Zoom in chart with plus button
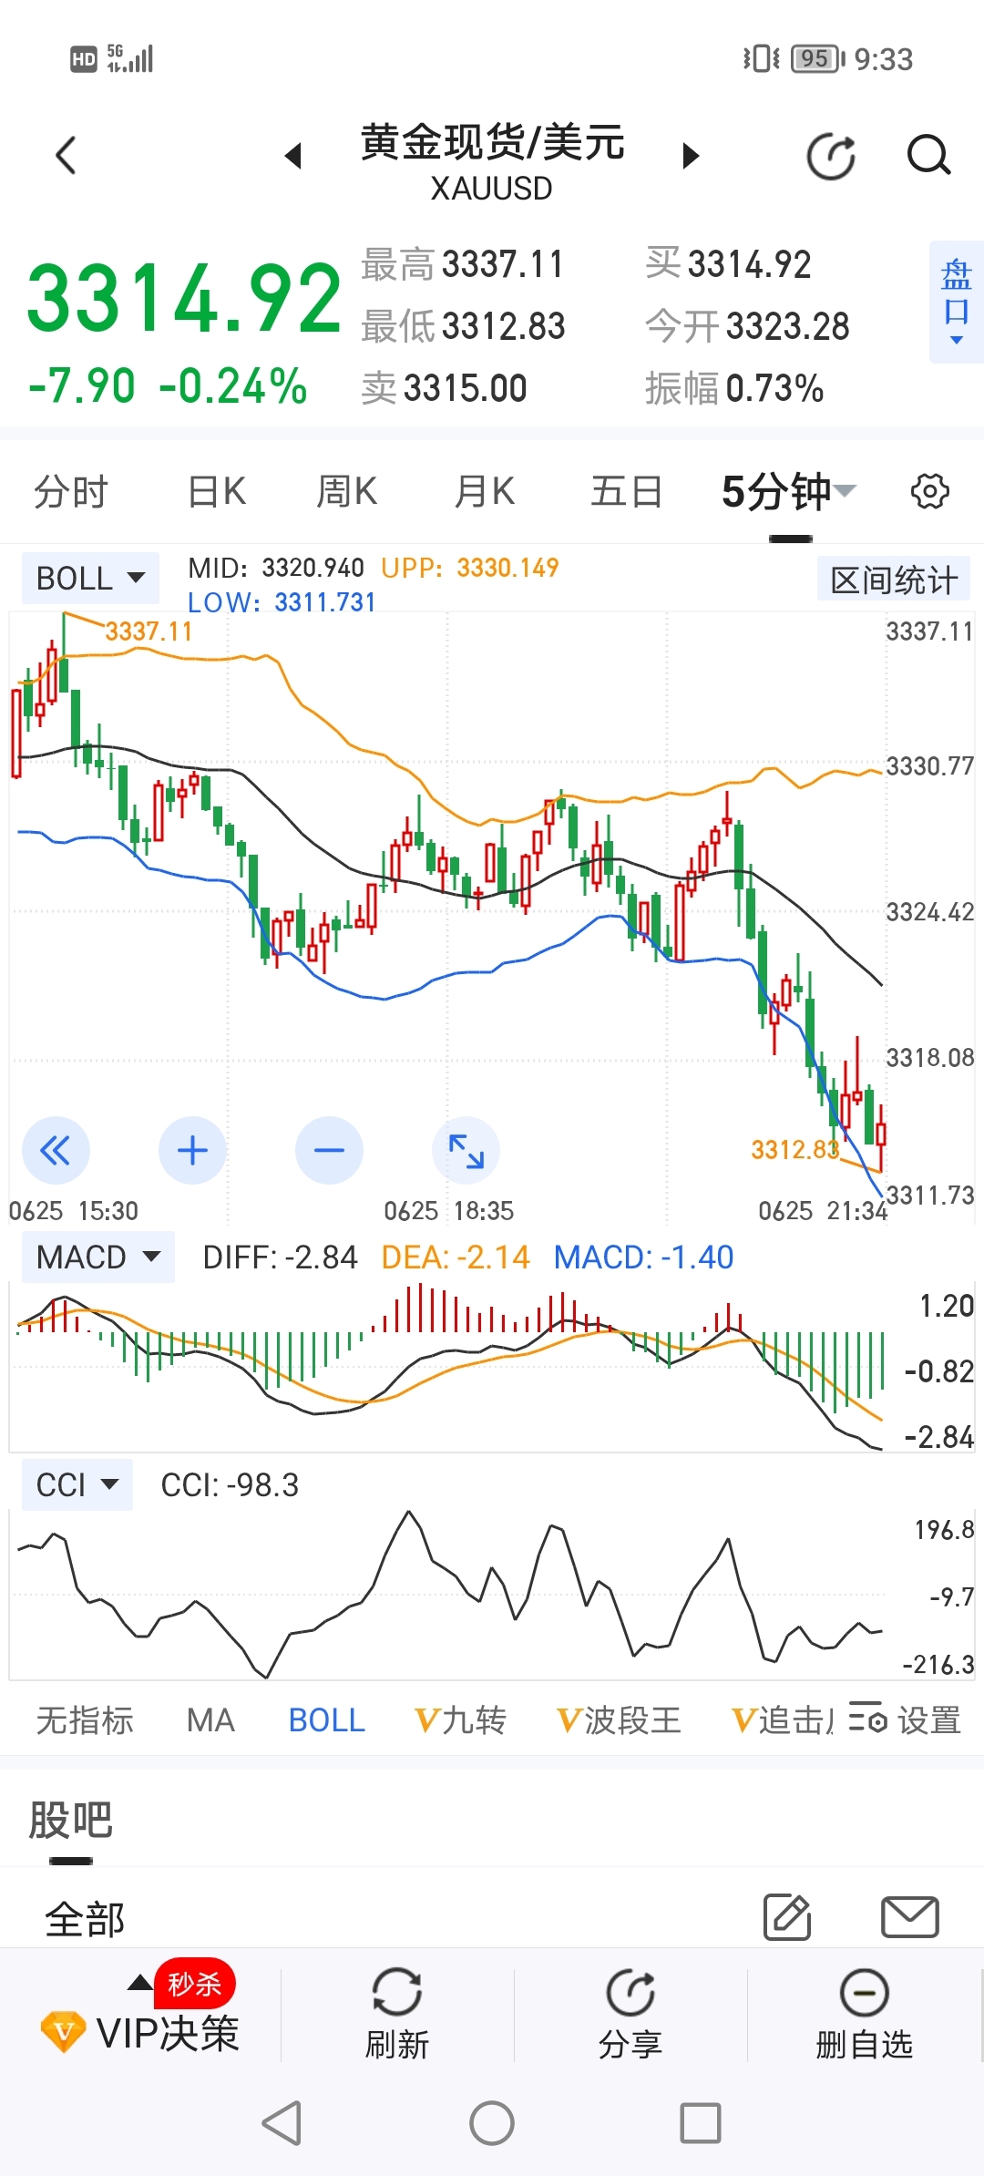 click(x=192, y=1151)
